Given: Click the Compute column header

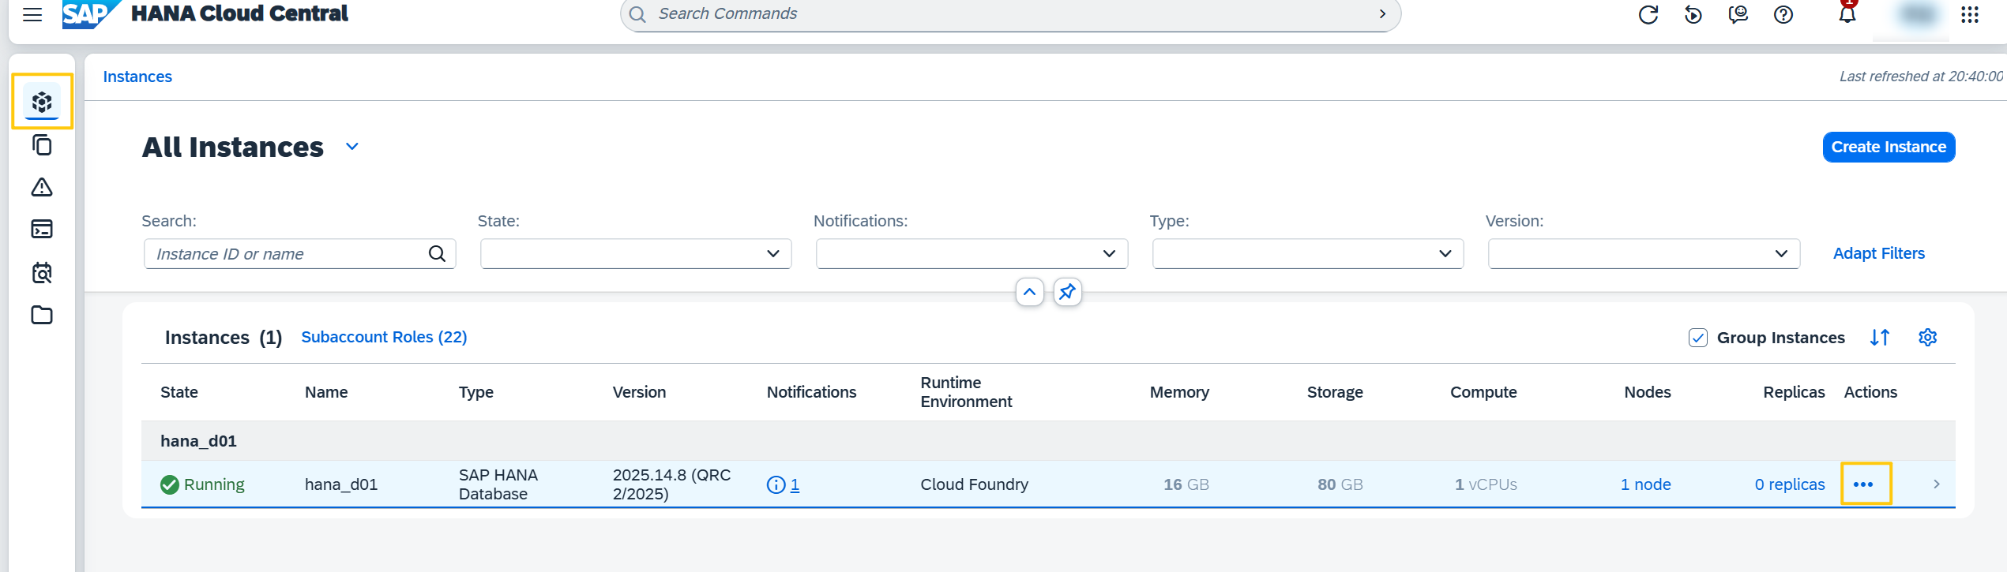Looking at the screenshot, I should pos(1483,392).
